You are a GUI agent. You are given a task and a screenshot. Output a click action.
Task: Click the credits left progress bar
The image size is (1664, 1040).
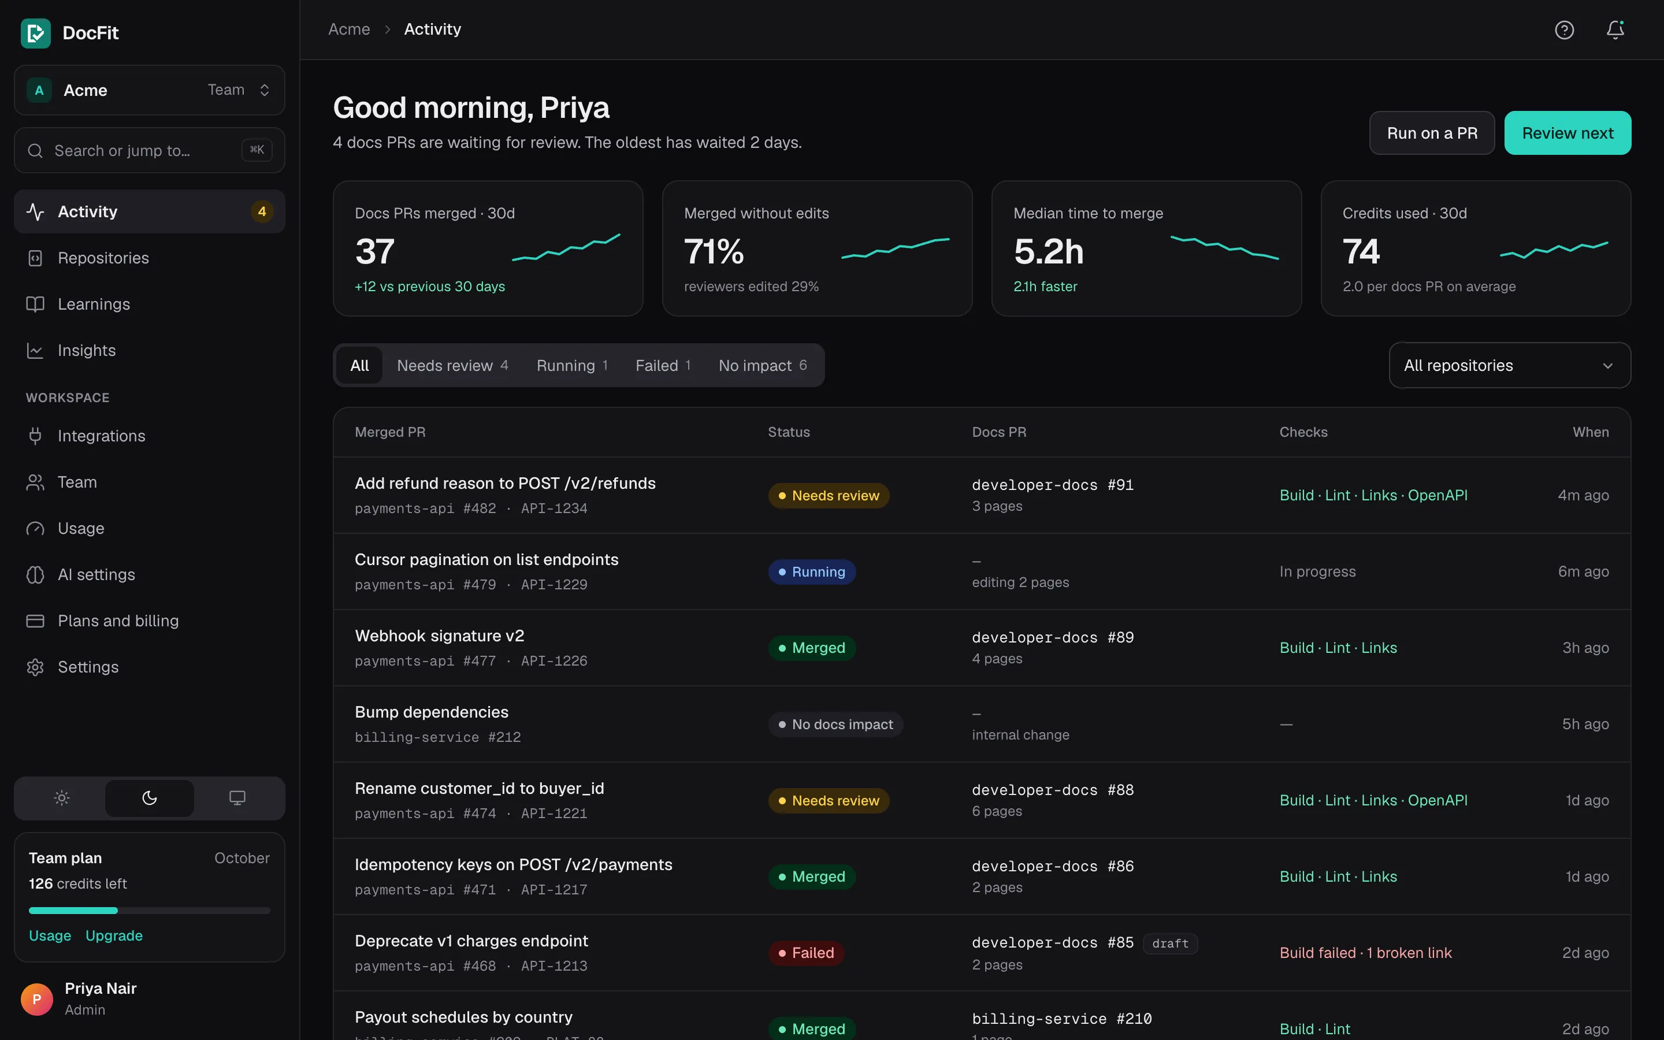tap(149, 910)
